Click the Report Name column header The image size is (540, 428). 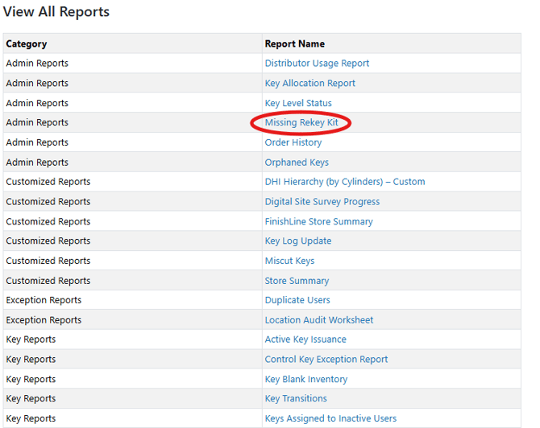click(x=294, y=43)
